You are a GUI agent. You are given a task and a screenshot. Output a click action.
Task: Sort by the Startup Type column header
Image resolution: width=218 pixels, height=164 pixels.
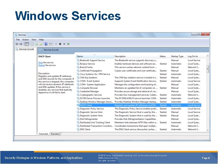178,56
